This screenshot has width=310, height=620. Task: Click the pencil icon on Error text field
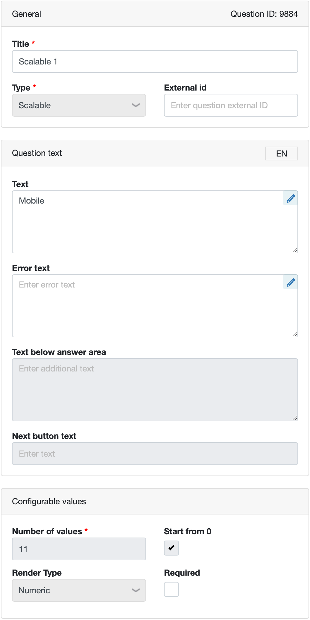290,282
